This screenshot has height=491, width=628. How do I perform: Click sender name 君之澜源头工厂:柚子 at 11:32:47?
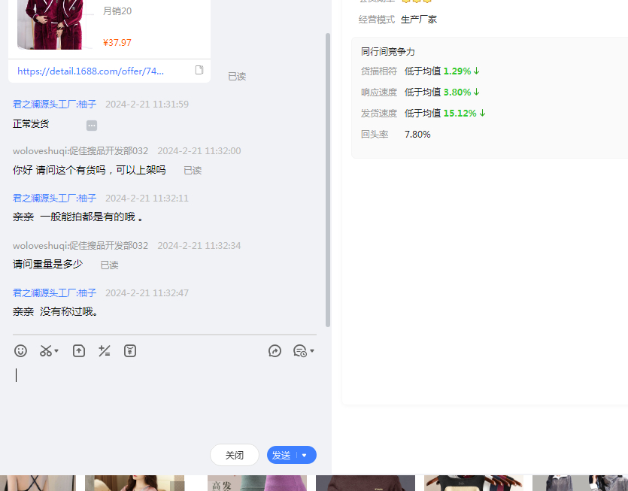[54, 292]
